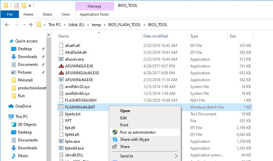The image size is (273, 161).
Task: Select the fpt64.efi file name
Action: click(72, 135)
